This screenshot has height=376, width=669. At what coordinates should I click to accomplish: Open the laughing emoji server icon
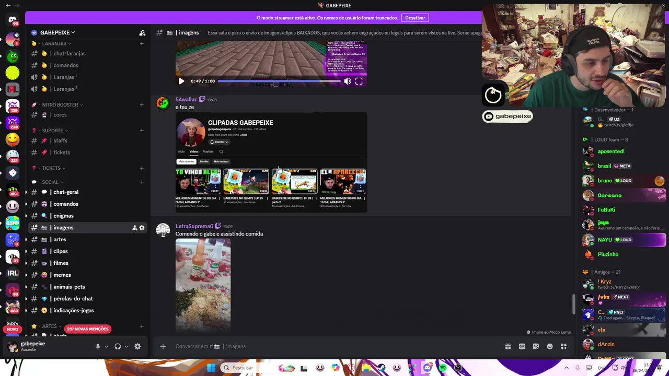(13, 139)
